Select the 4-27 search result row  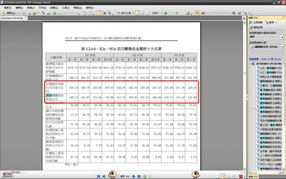[269, 72]
